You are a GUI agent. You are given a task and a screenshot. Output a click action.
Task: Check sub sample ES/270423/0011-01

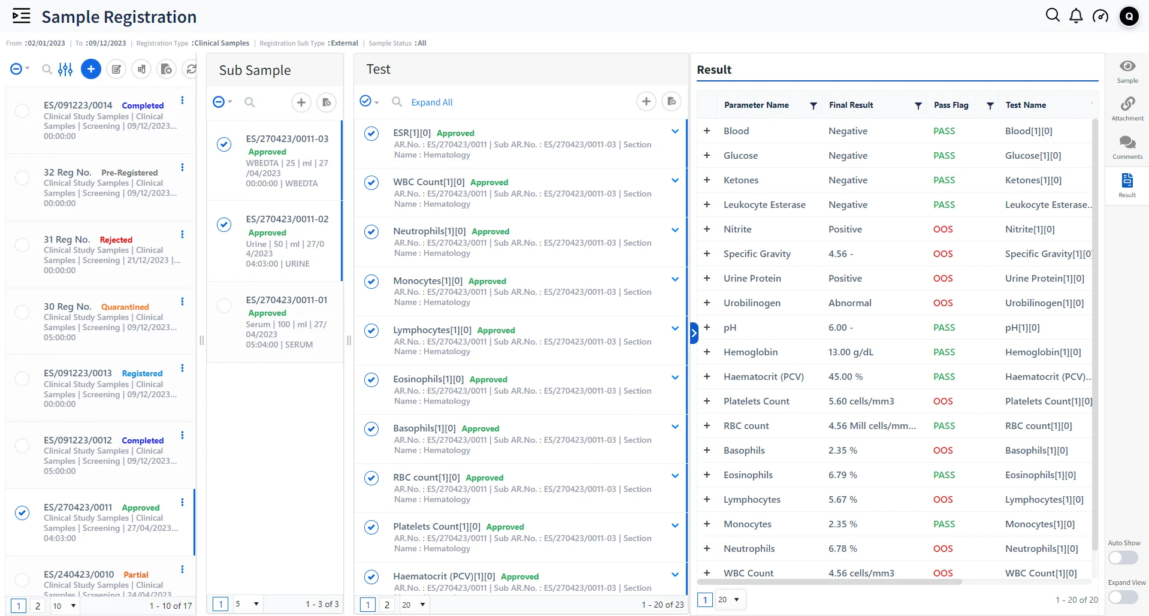click(x=224, y=306)
